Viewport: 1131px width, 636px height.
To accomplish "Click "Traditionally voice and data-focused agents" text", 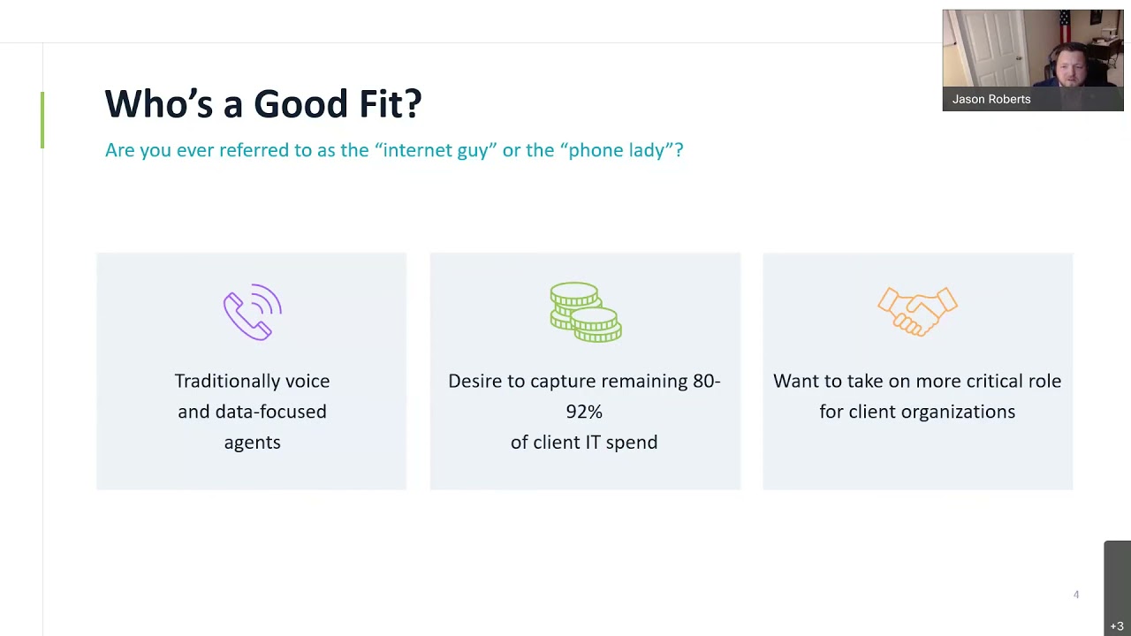I will (x=252, y=382).
